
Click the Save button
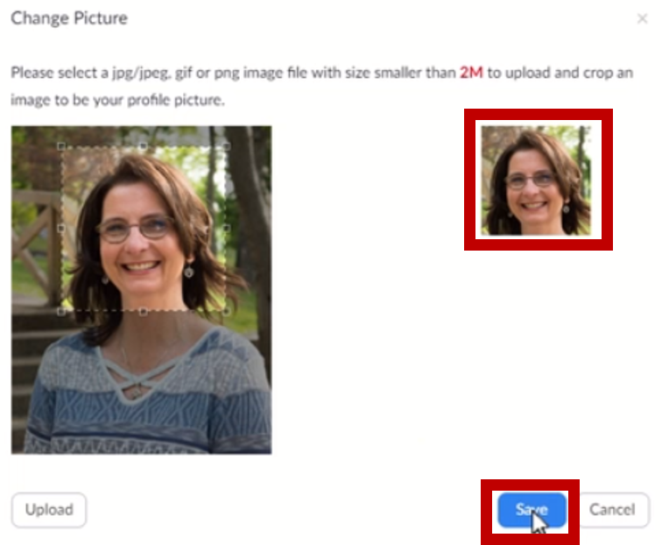tap(532, 510)
